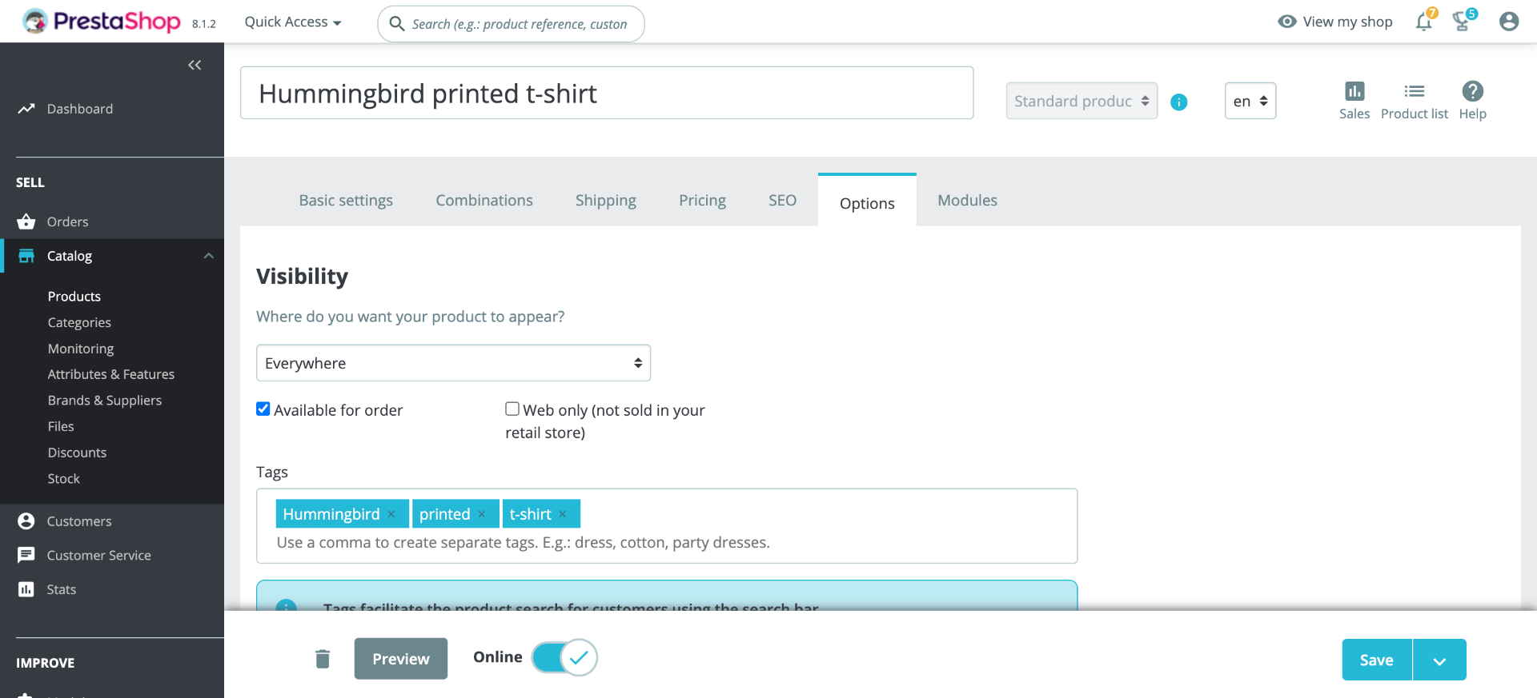The height and width of the screenshot is (698, 1537).
Task: Enable the Web only checkbox
Action: click(x=512, y=409)
